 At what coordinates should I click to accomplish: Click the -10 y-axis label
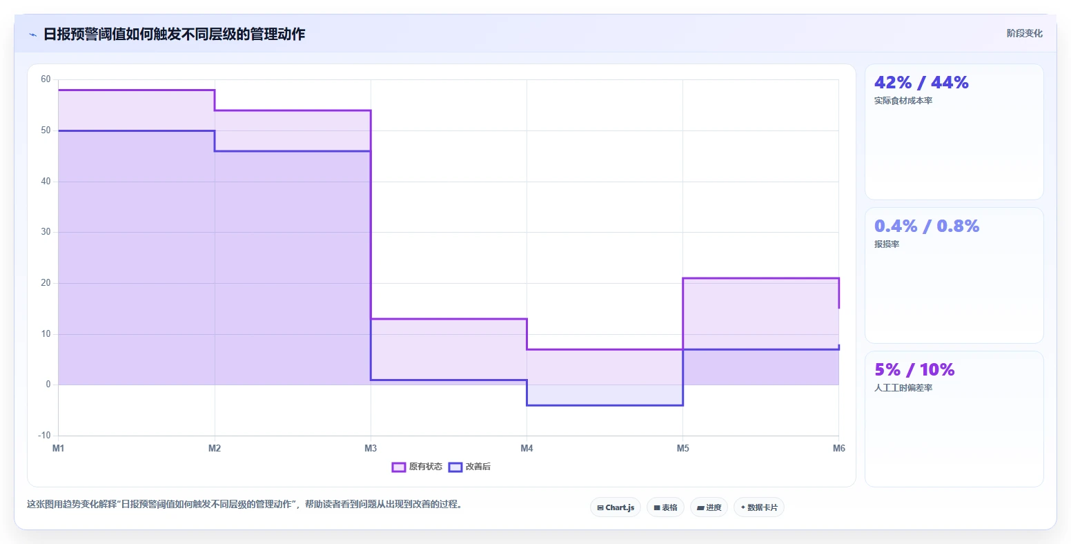(x=44, y=436)
